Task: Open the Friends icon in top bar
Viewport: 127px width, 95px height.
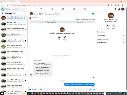Action: [x=52, y=9]
